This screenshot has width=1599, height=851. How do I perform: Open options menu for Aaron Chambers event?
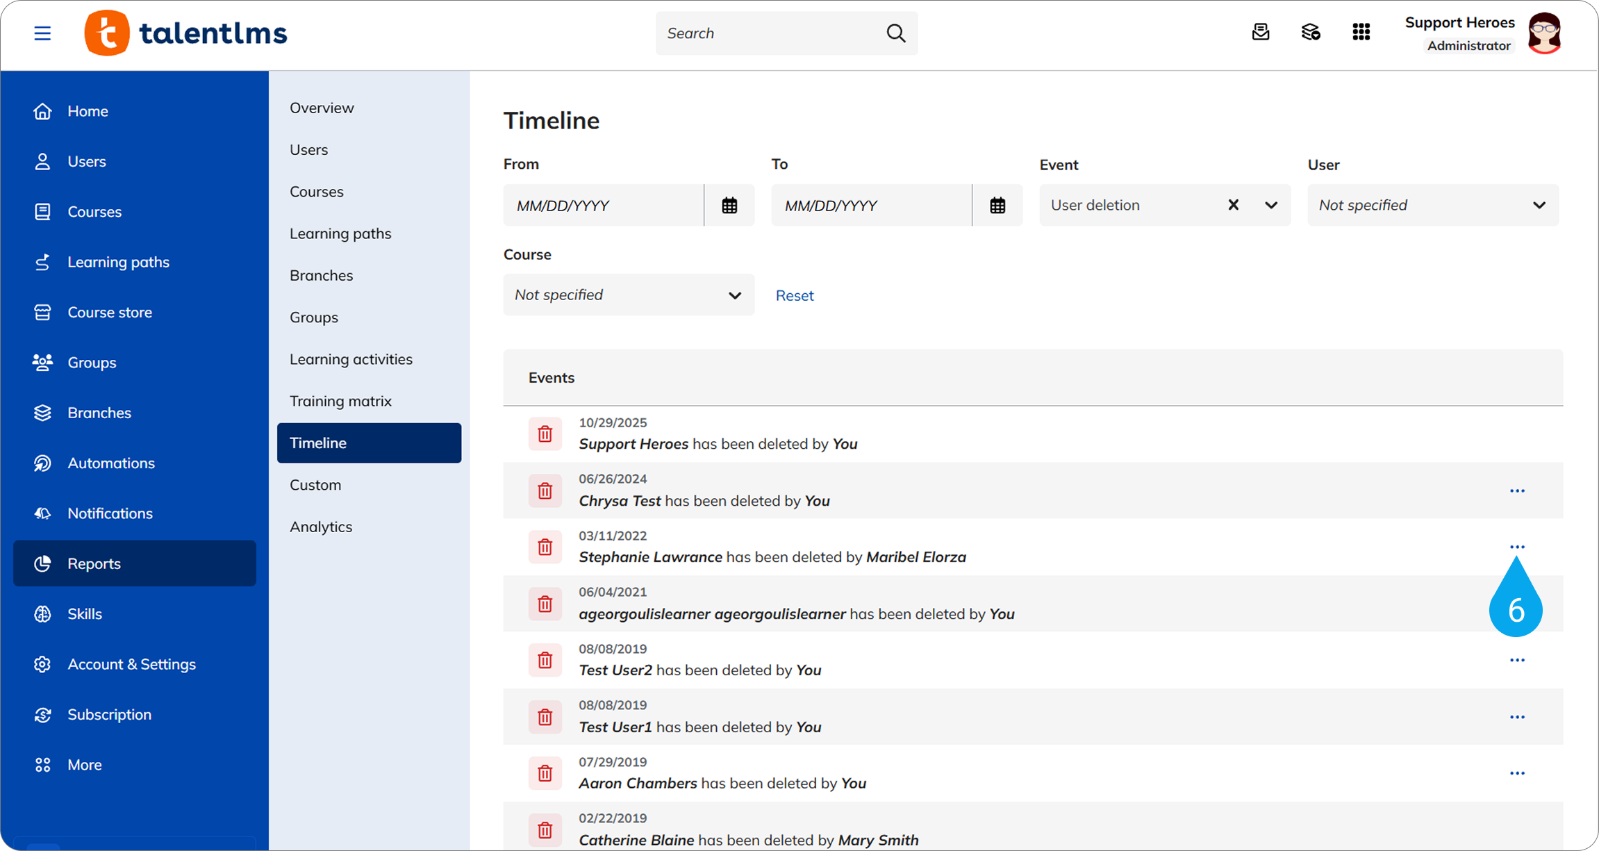pyautogui.click(x=1517, y=773)
